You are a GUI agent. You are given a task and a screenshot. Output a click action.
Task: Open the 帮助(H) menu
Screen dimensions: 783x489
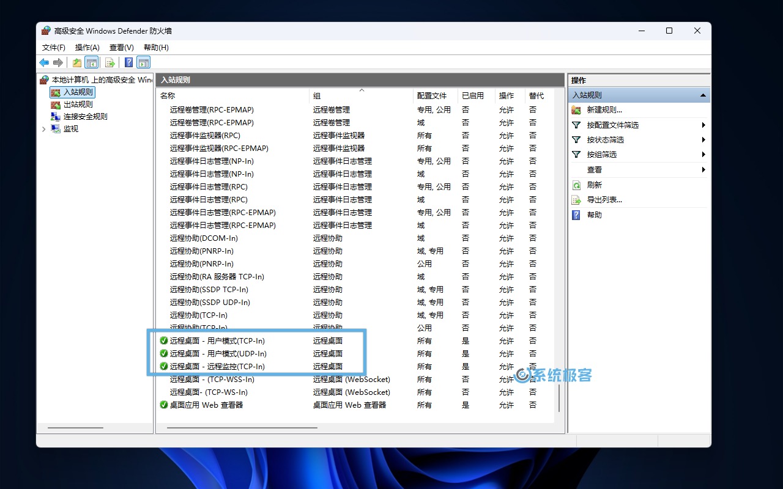tap(156, 47)
